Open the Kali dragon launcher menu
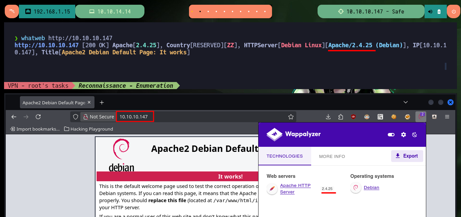The height and width of the screenshot is (217, 461). pyautogui.click(x=11, y=11)
